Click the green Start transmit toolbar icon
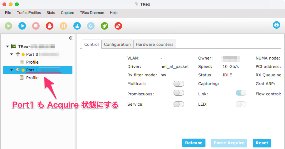285x149 pixels. click(8, 26)
